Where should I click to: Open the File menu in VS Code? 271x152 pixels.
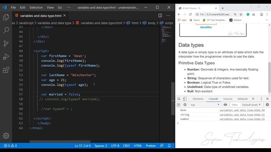click(x=13, y=8)
